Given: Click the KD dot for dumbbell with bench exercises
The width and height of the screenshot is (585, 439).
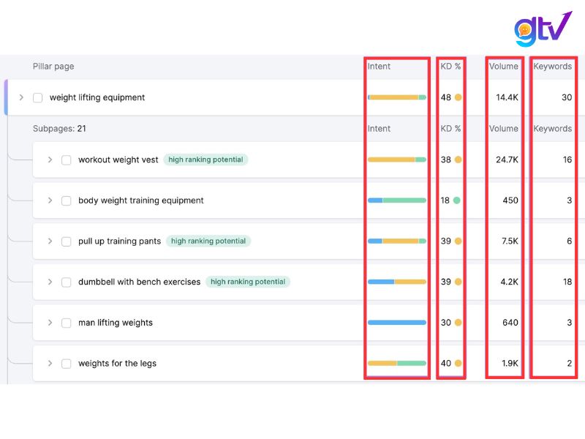Looking at the screenshot, I should coord(459,282).
